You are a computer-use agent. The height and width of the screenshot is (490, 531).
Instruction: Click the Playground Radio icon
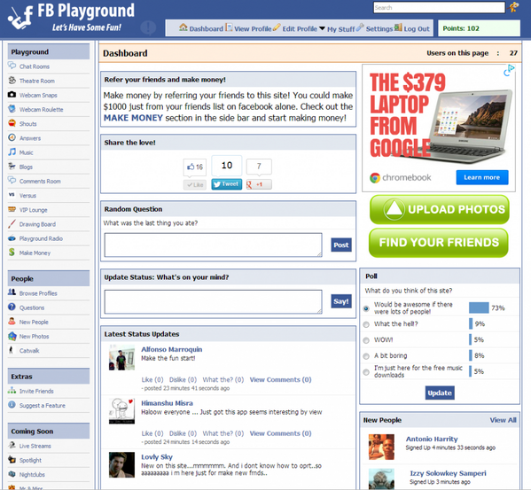(12, 237)
